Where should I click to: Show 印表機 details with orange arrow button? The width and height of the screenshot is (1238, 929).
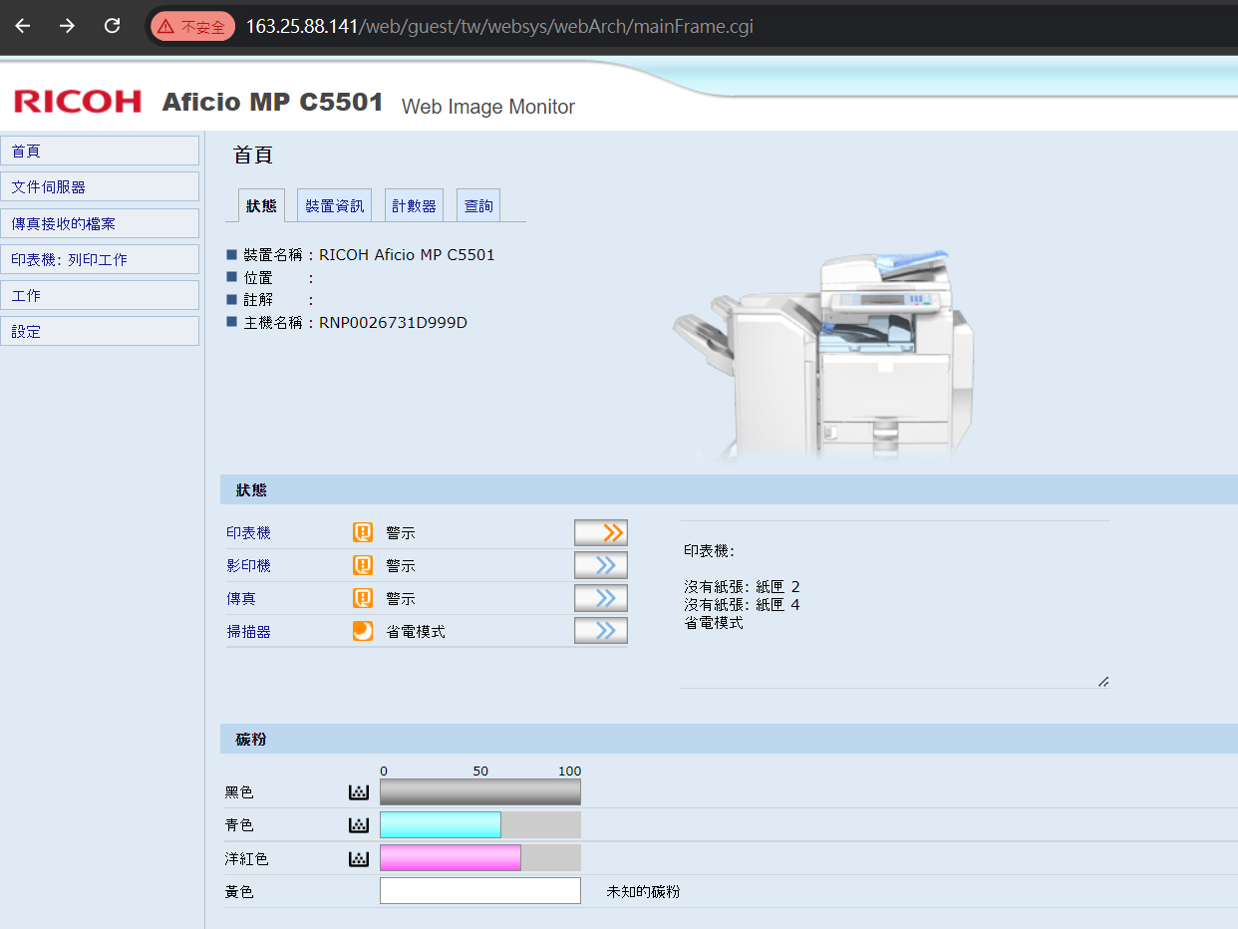pos(601,533)
